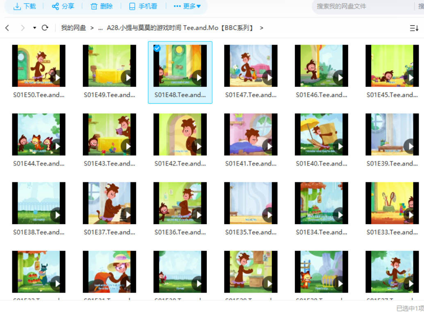Click the S01E48.Tee.and... file name
424x313 pixels.
click(x=180, y=95)
